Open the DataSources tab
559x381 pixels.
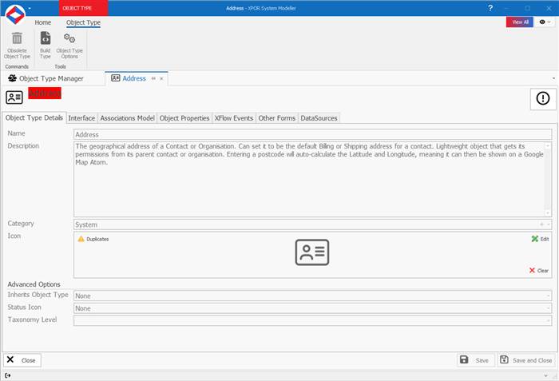click(x=319, y=118)
